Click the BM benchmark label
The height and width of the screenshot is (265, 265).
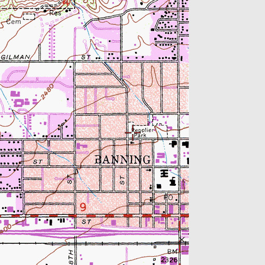(172, 252)
